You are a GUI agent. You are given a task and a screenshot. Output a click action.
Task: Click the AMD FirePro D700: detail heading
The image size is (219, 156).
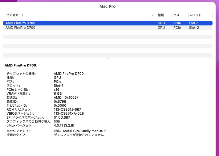click(21, 65)
